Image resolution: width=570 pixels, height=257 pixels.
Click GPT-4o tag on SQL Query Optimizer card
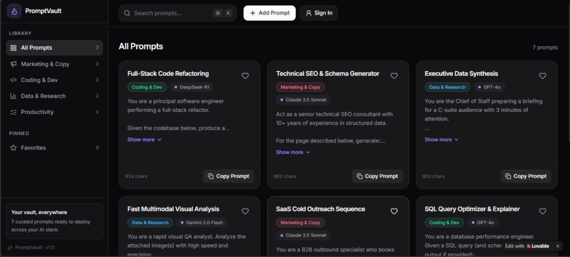click(x=483, y=223)
